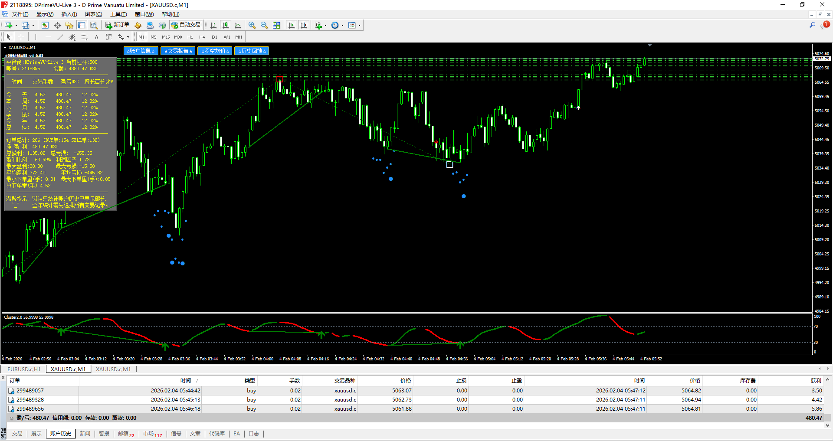Select the Draw Trendline tool
This screenshot has width=833, height=441.
[x=60, y=37]
